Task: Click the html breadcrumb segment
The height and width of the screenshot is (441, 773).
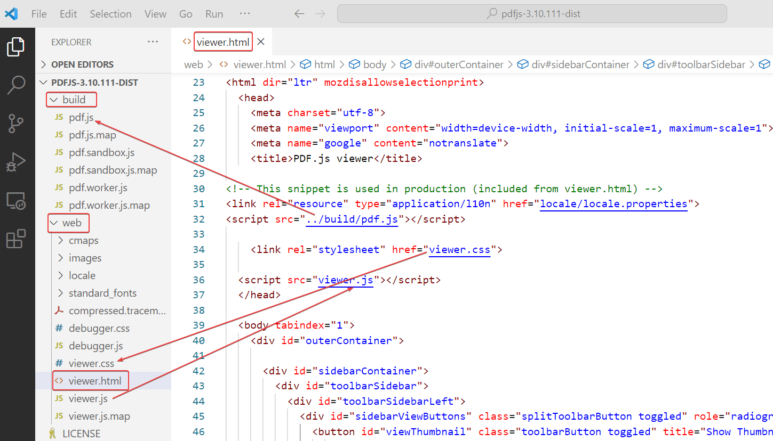Action: pos(318,64)
